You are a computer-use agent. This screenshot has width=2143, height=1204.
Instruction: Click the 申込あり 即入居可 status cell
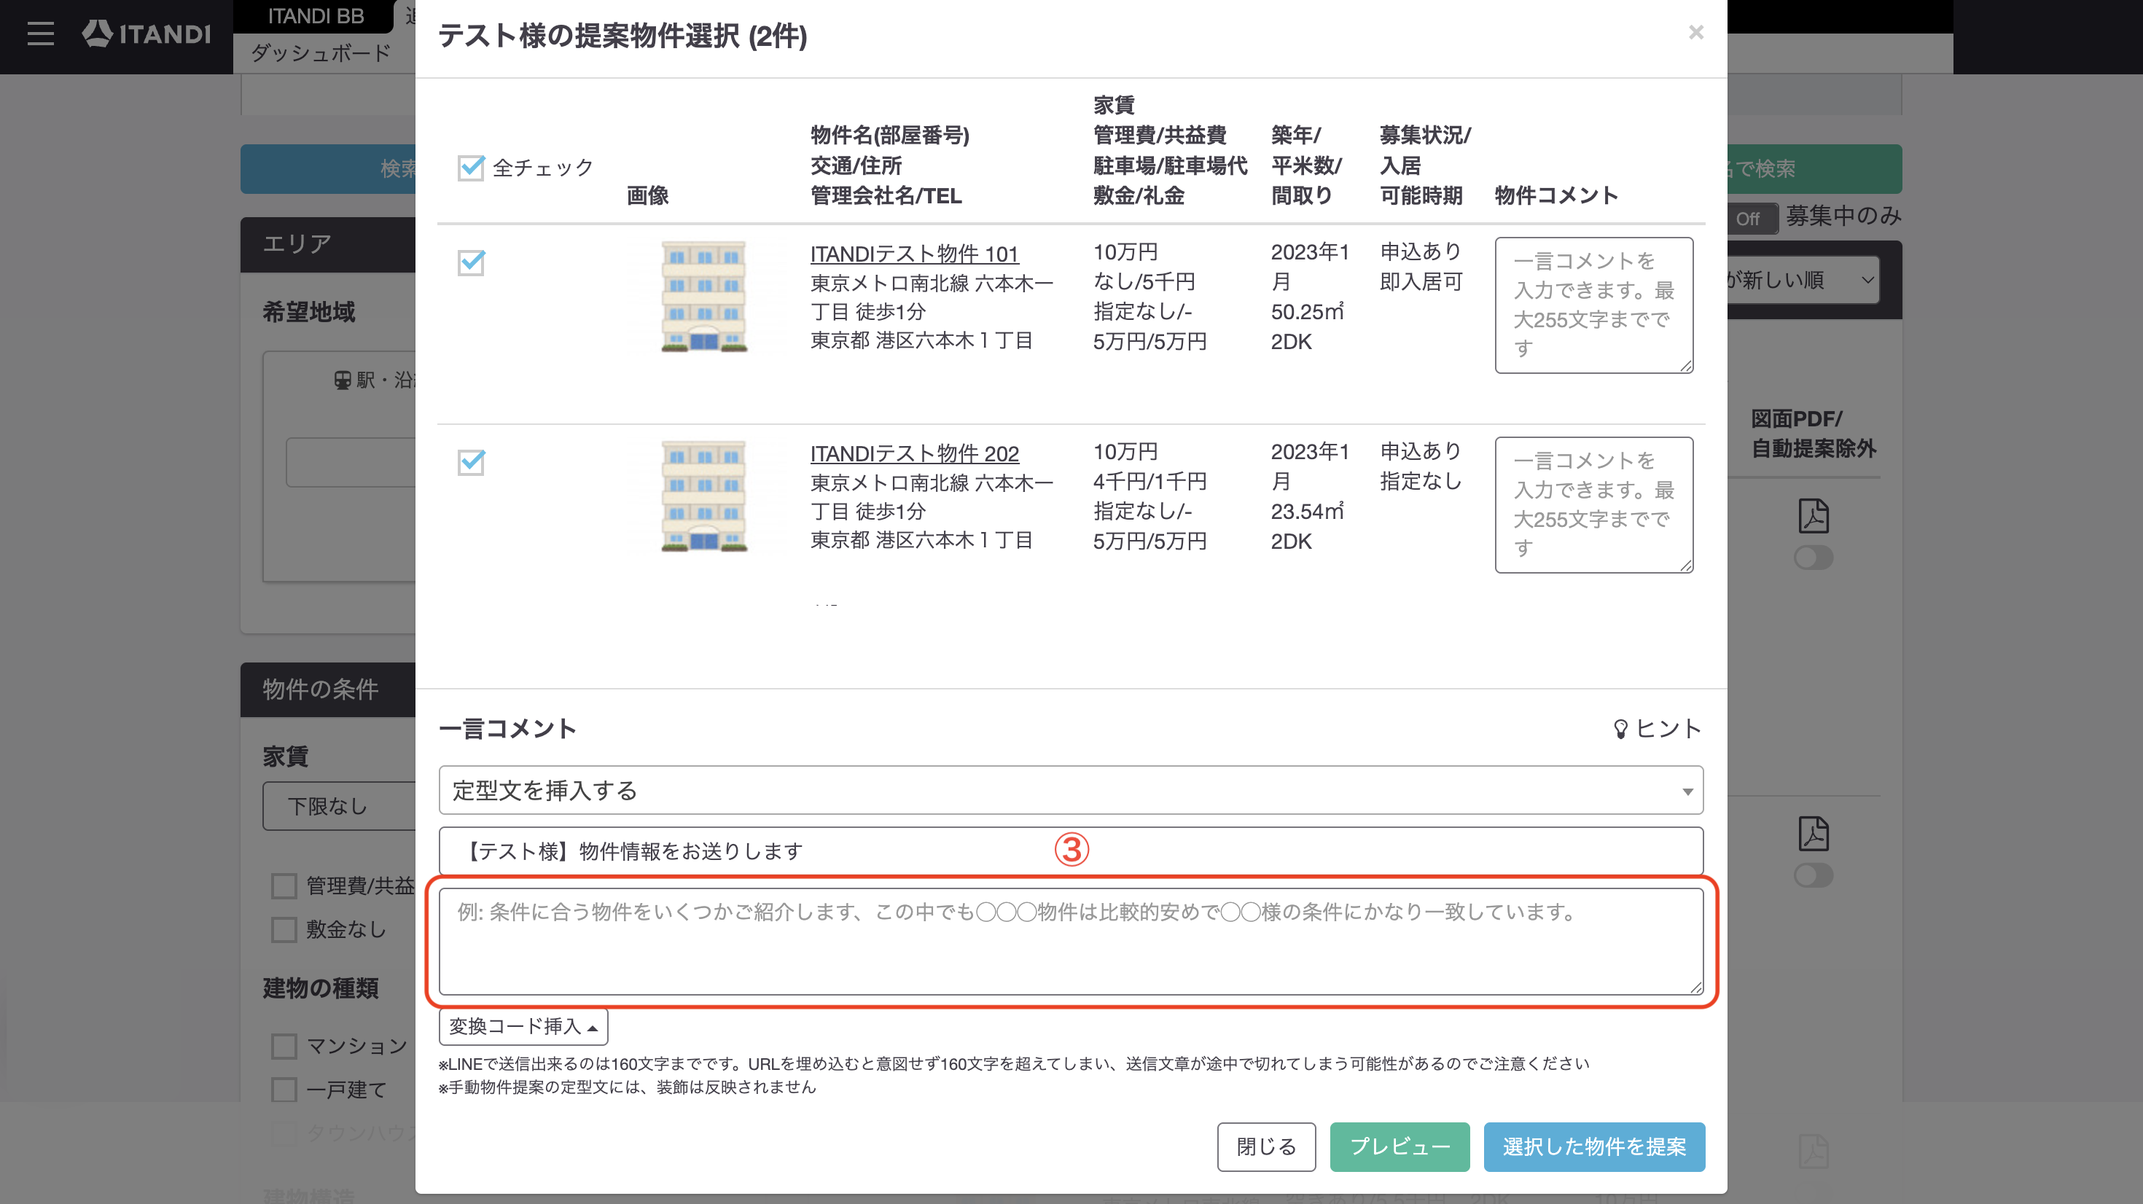click(x=1421, y=266)
